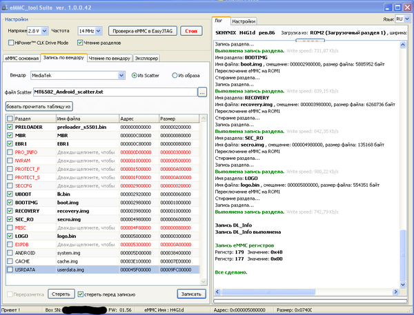Open the frequency dropdown showing 14 MHz
This screenshot has height=315, width=414.
(99, 31)
